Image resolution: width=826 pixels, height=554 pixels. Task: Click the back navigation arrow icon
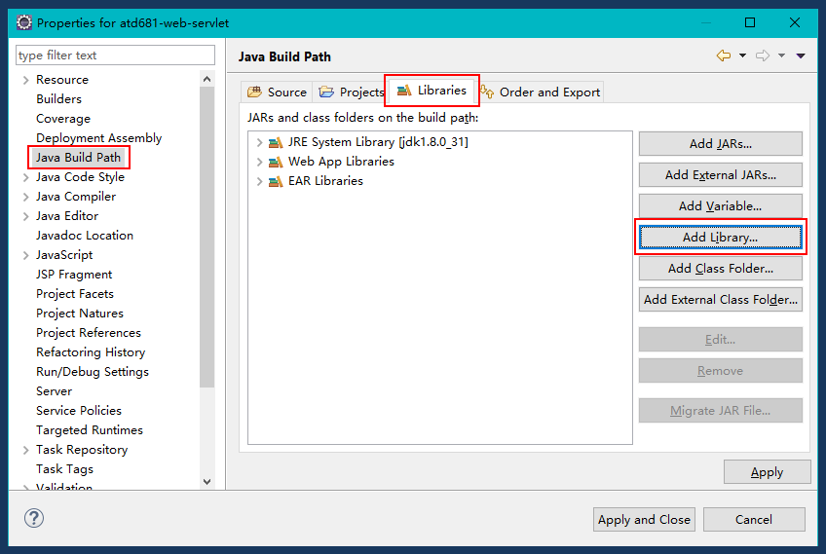point(724,55)
